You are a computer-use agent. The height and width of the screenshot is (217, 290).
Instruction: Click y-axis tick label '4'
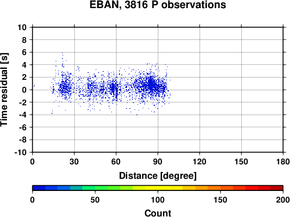(24, 65)
